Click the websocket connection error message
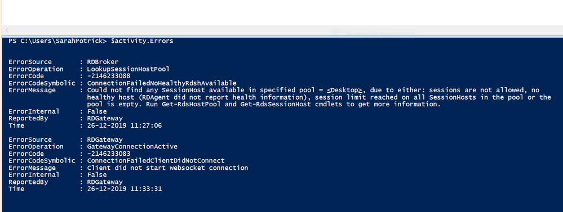Screen dimensions: 563x212 (x=168, y=168)
